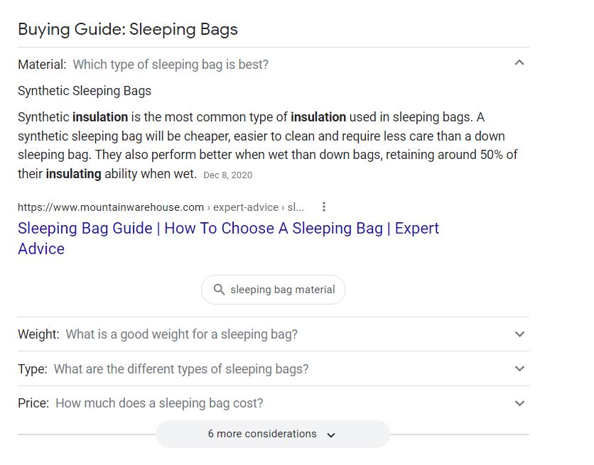The width and height of the screenshot is (594, 465).
Task: Expand the Type section chevron
Action: tap(520, 368)
